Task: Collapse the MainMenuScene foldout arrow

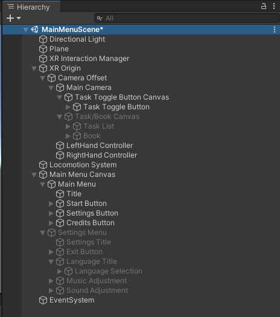Action: coord(25,30)
